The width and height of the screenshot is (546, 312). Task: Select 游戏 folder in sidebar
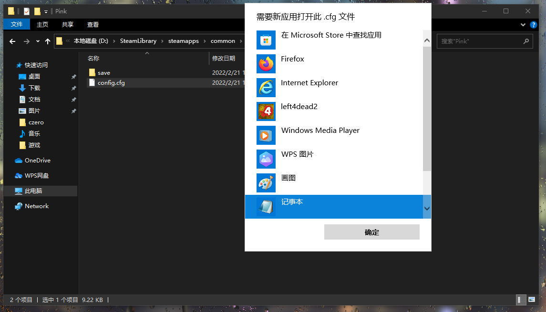(34, 145)
